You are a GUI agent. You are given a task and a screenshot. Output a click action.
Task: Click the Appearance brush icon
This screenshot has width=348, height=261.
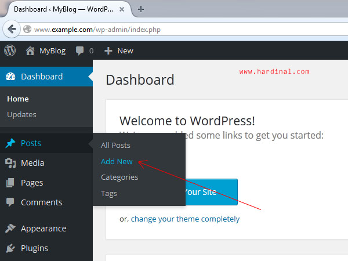[10, 229]
